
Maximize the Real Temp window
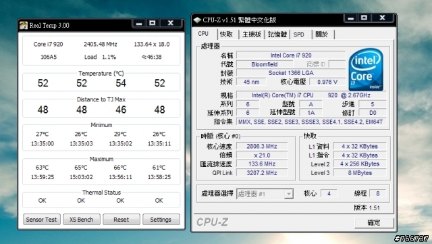[152, 23]
